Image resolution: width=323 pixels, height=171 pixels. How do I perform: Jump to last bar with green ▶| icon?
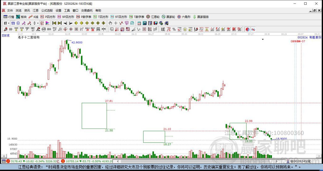(x=60, y=23)
